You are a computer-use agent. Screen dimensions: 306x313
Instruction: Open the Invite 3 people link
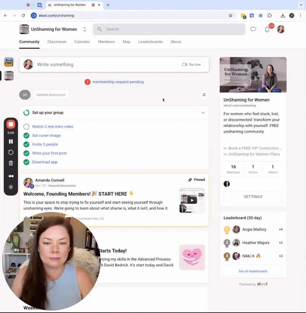click(x=45, y=144)
